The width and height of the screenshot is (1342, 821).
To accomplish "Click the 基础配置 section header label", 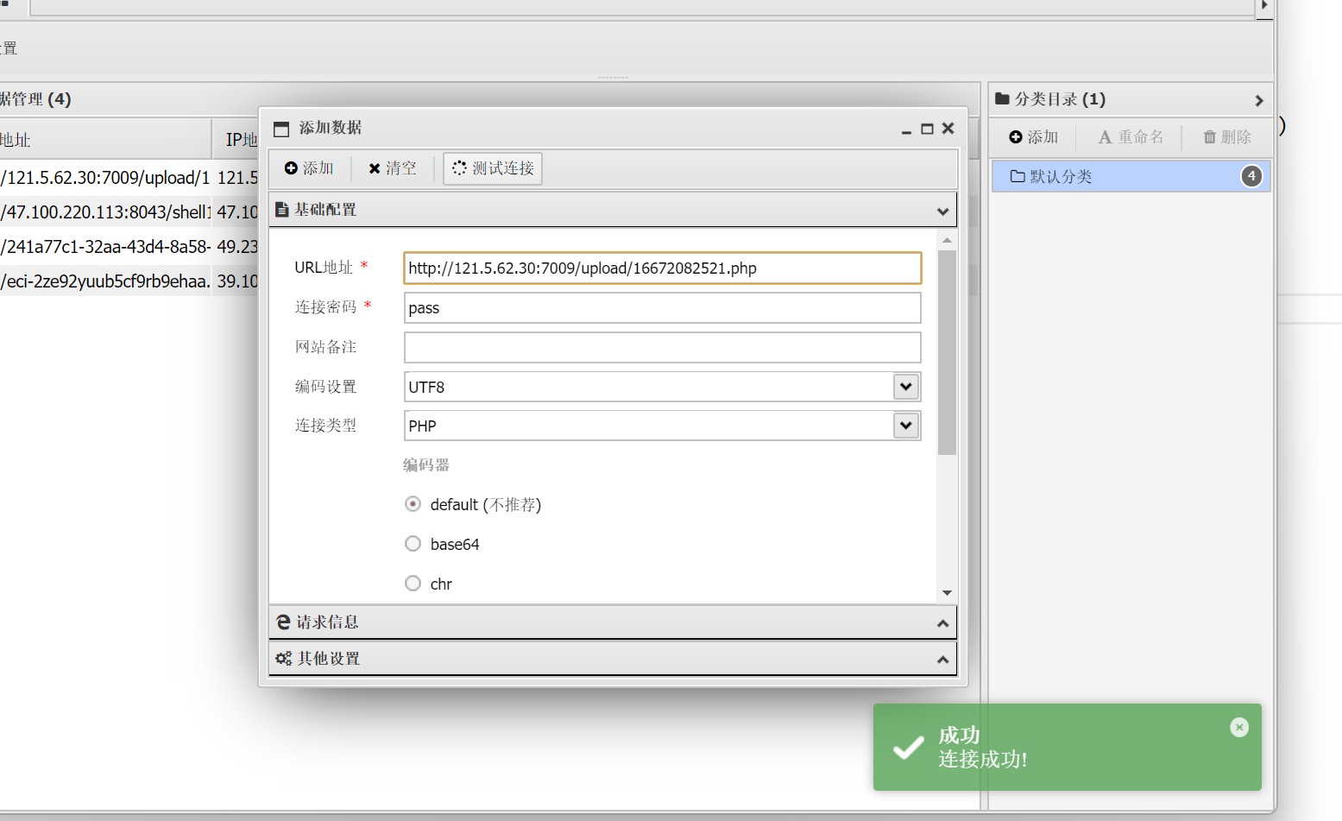I will point(325,210).
